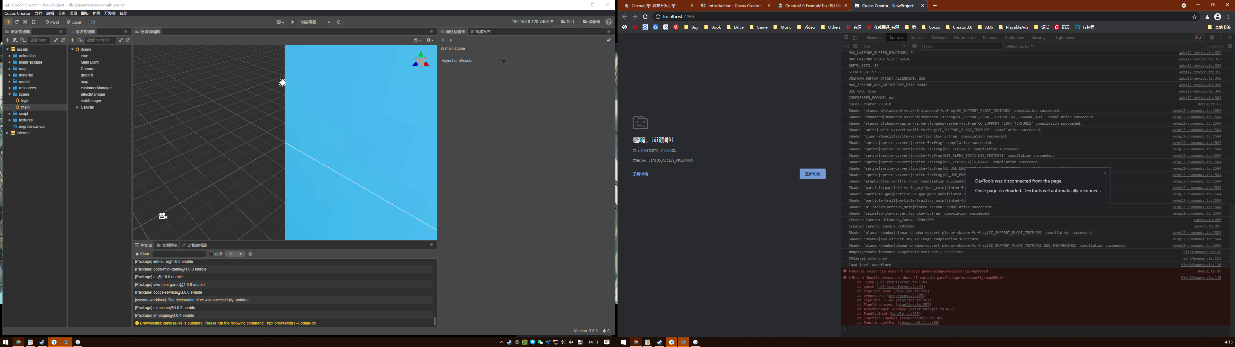Open the console log file icon
The image size is (1235, 347).
[250, 254]
